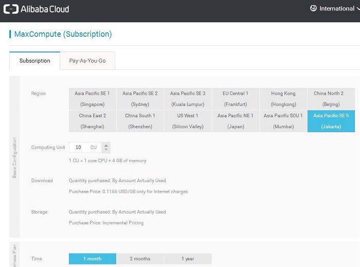The image size is (360, 267).
Task: Select 1 month time option
Action: click(92, 259)
